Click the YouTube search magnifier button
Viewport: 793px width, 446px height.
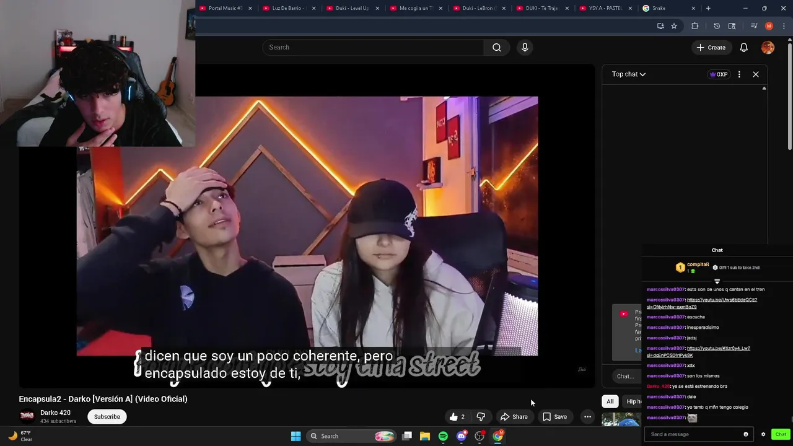click(497, 47)
